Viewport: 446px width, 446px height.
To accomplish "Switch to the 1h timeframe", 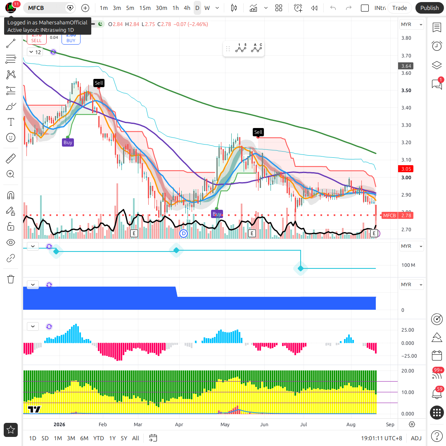I will pos(176,8).
